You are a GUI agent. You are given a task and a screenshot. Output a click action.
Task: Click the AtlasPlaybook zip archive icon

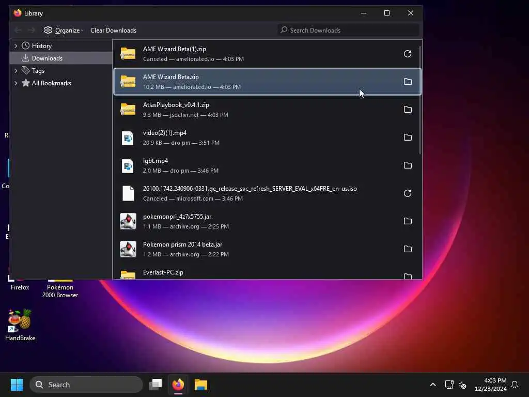point(128,110)
